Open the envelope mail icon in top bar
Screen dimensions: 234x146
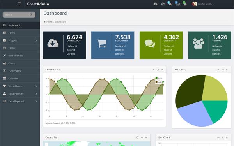coord(177,4)
